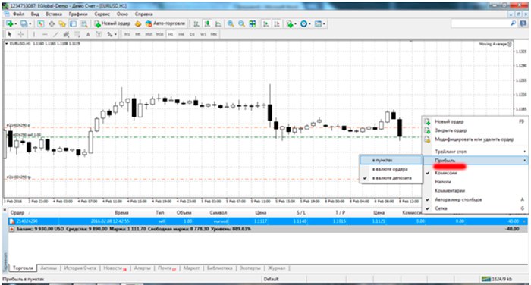Toggle the Navigator folder icon
The width and height of the screenshot is (531, 285).
[x=62, y=23]
